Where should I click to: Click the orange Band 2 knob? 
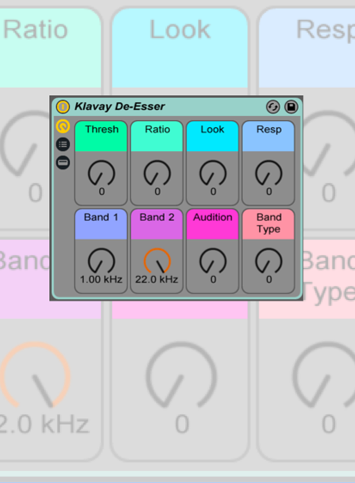[x=157, y=261]
